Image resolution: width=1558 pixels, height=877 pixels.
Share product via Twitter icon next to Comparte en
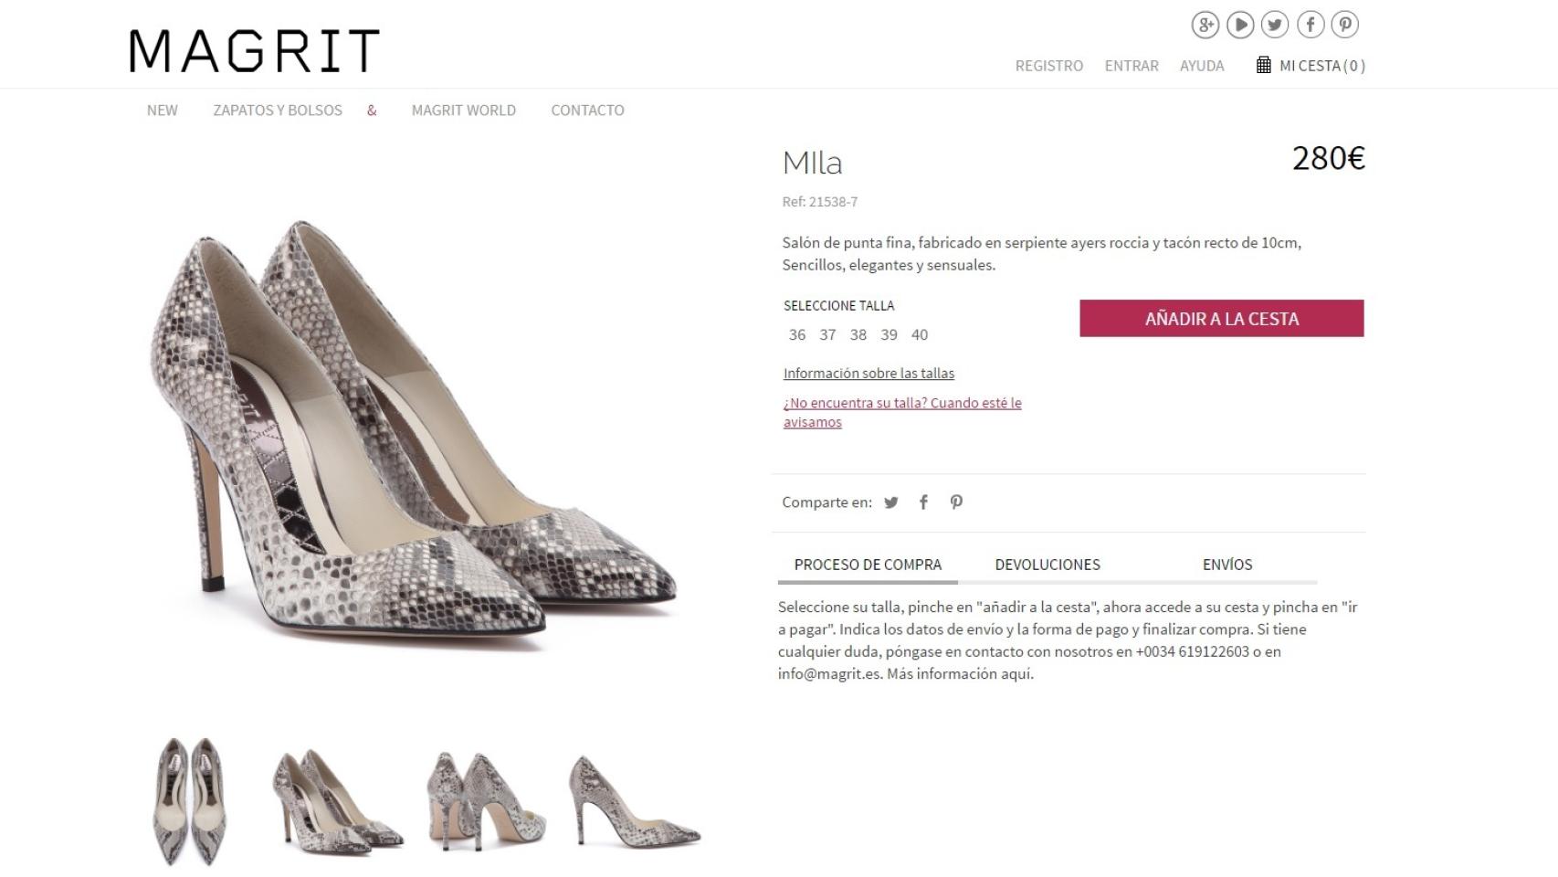point(890,502)
